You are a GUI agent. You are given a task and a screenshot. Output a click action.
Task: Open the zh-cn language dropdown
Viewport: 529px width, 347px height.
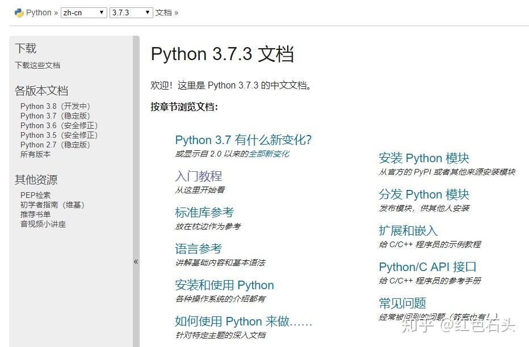(82, 12)
